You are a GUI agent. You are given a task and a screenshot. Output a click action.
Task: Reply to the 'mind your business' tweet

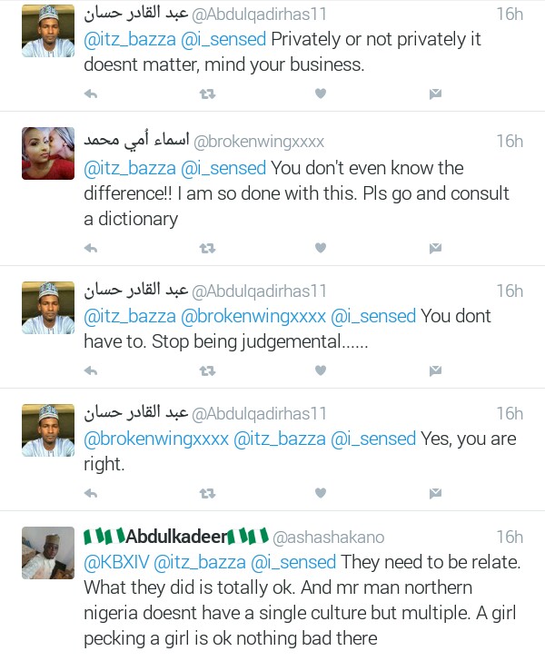pos(91,94)
